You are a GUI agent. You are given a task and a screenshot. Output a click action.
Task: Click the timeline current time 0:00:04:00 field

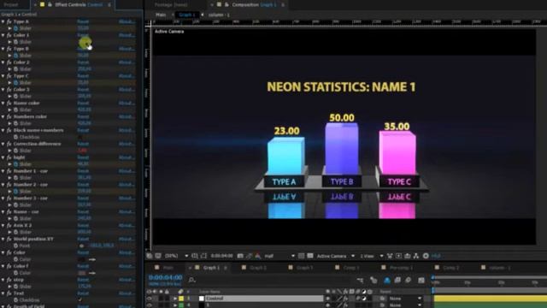coord(165,277)
